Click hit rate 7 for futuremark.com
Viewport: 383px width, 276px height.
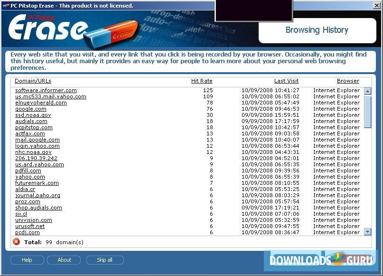coord(211,183)
